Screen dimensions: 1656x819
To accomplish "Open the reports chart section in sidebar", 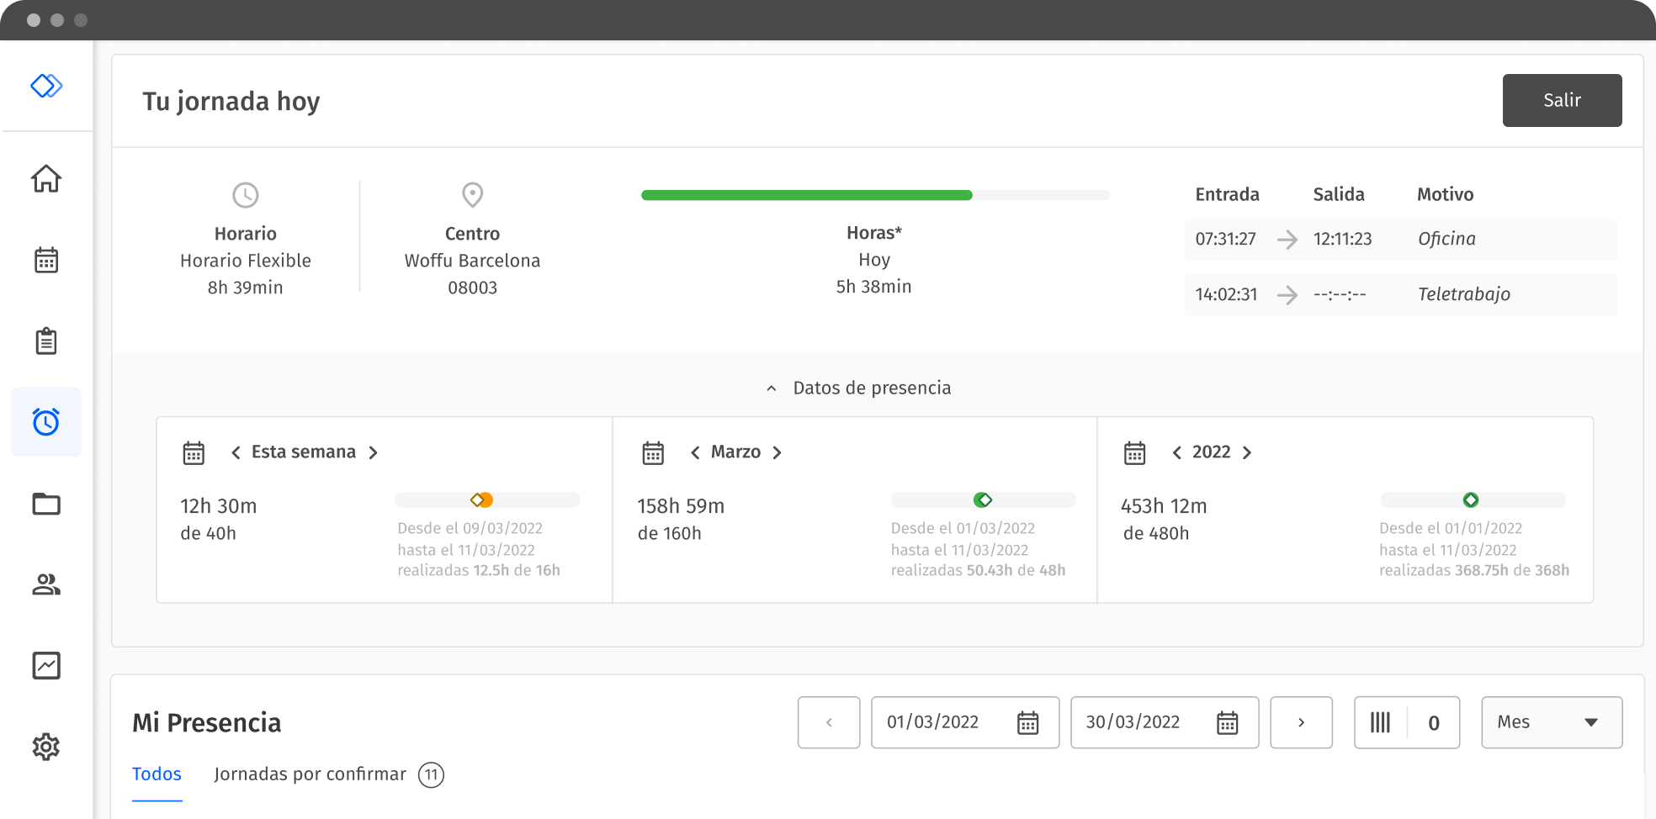I will click(x=46, y=665).
